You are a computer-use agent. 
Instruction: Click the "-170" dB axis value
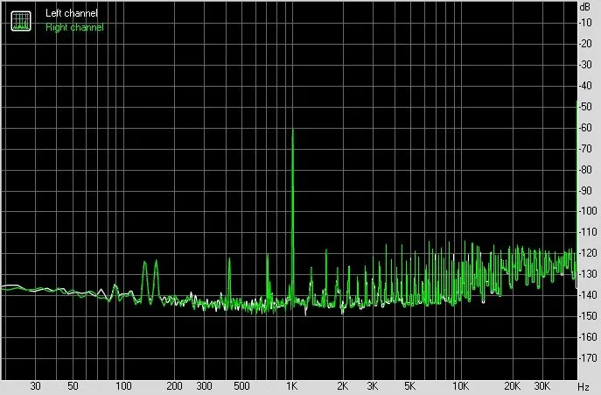tap(588, 357)
